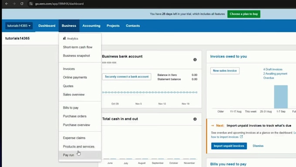Click the browser back arrow
This screenshot has height=167, width=296.
click(x=7, y=3)
